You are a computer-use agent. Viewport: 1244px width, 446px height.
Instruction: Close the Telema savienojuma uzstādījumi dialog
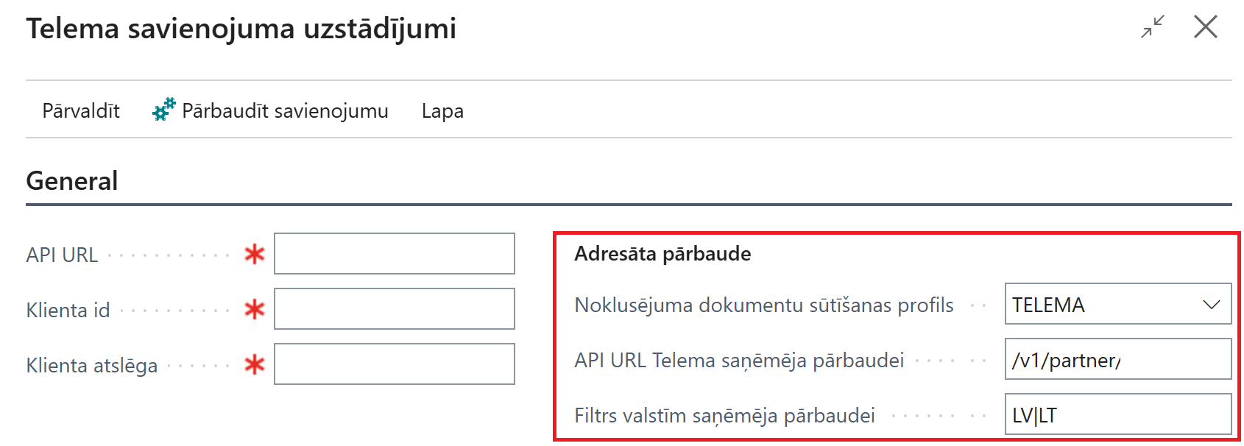pos(1206,27)
